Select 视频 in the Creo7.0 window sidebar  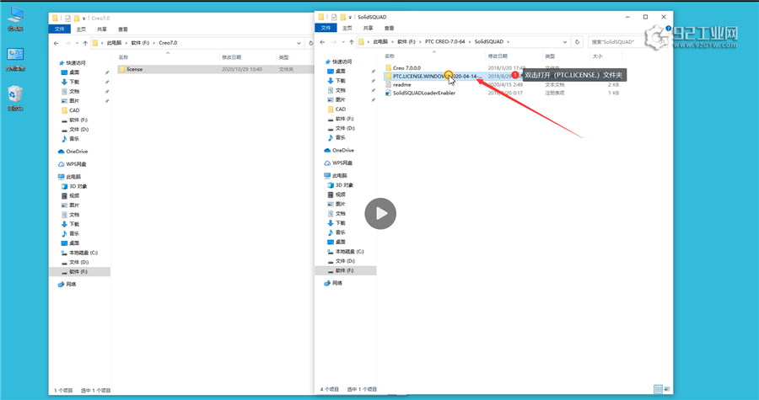(x=71, y=195)
